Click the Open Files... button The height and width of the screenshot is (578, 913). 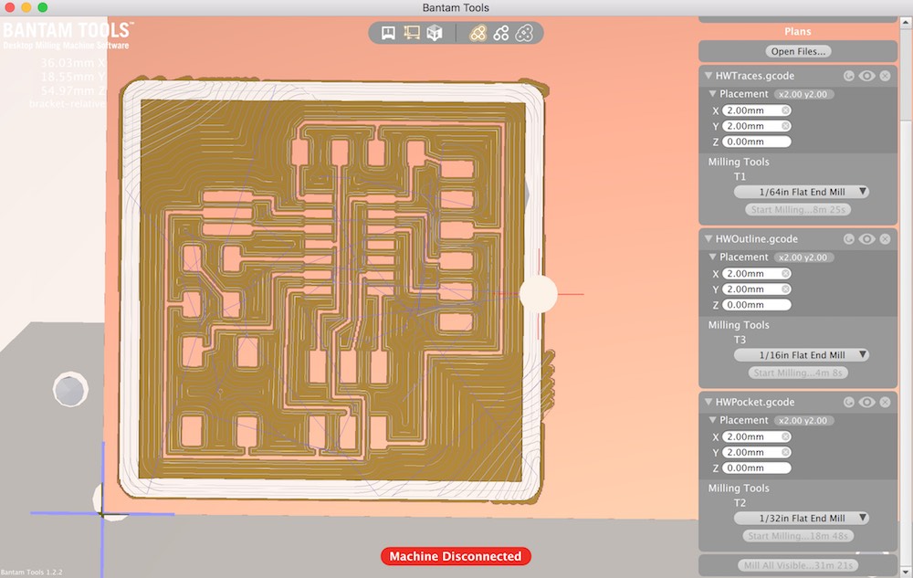(798, 51)
